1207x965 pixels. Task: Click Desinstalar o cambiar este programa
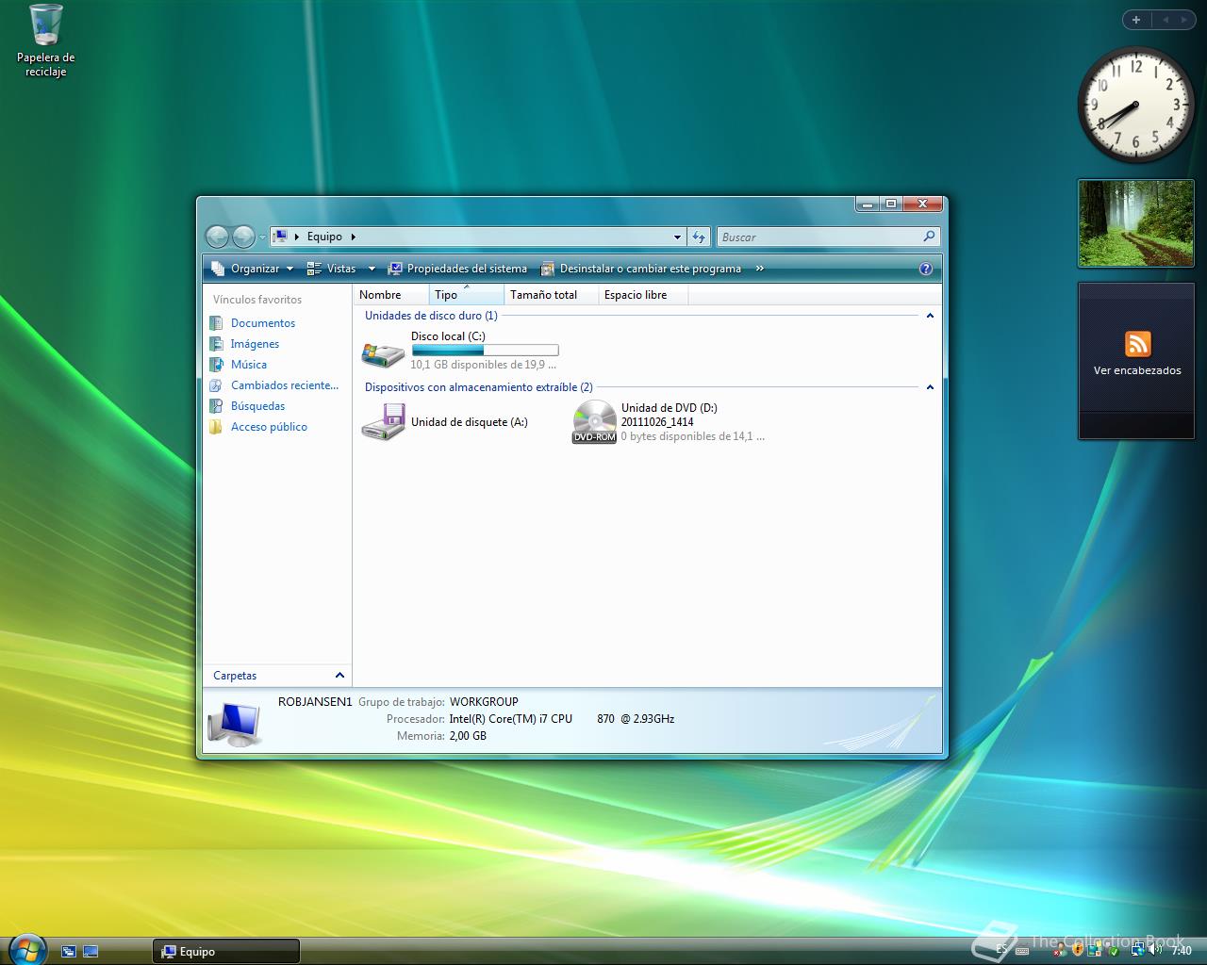(641, 269)
